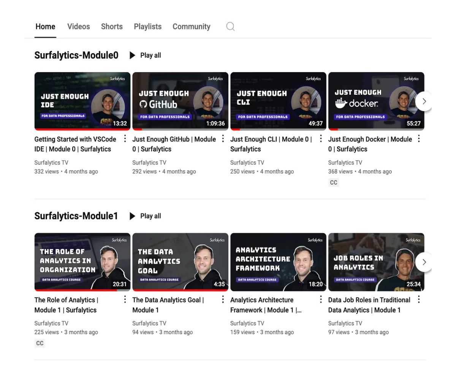Open the Analytics Architecture Framework thumbnail
The width and height of the screenshot is (456, 373).
[x=278, y=262]
